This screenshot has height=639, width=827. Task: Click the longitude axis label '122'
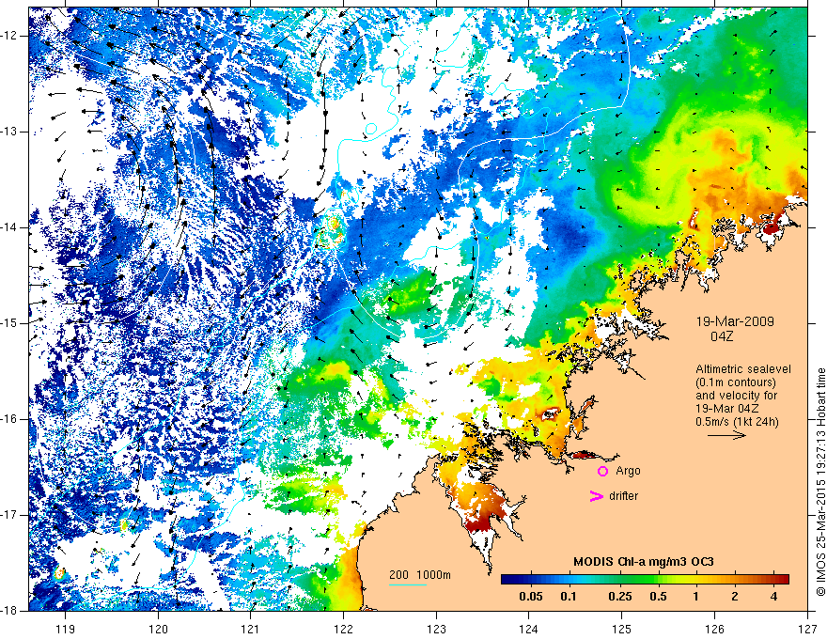pyautogui.click(x=343, y=629)
